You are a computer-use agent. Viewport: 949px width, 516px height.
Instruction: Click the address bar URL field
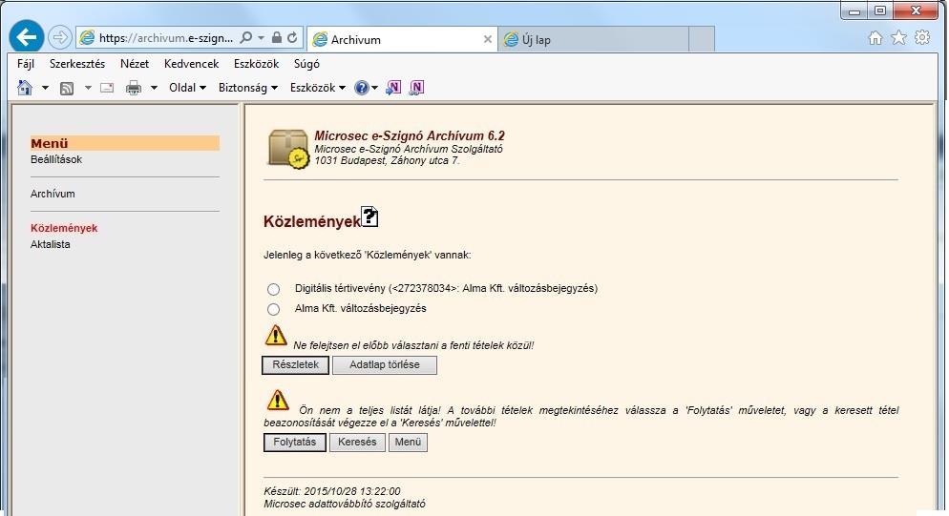[165, 37]
